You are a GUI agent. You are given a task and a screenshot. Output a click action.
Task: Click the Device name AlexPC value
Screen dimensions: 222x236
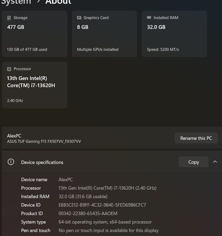coord(65,180)
